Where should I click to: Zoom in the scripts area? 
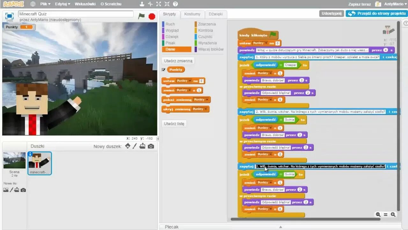393,215
